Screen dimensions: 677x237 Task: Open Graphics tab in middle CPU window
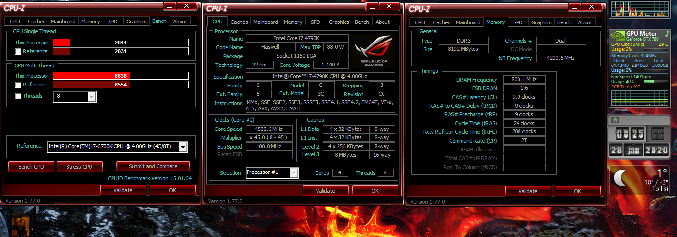339,22
